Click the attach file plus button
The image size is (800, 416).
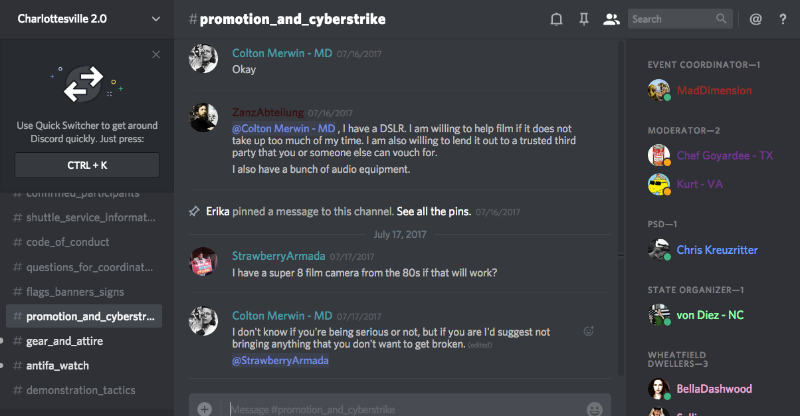tap(205, 409)
